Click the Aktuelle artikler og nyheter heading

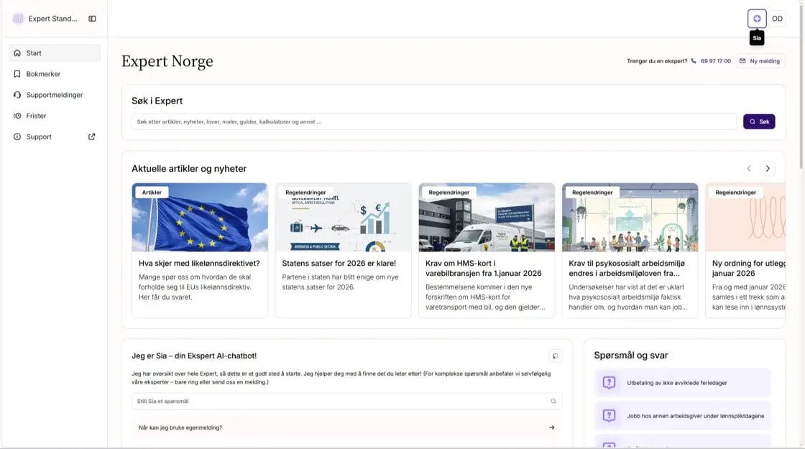click(x=189, y=168)
